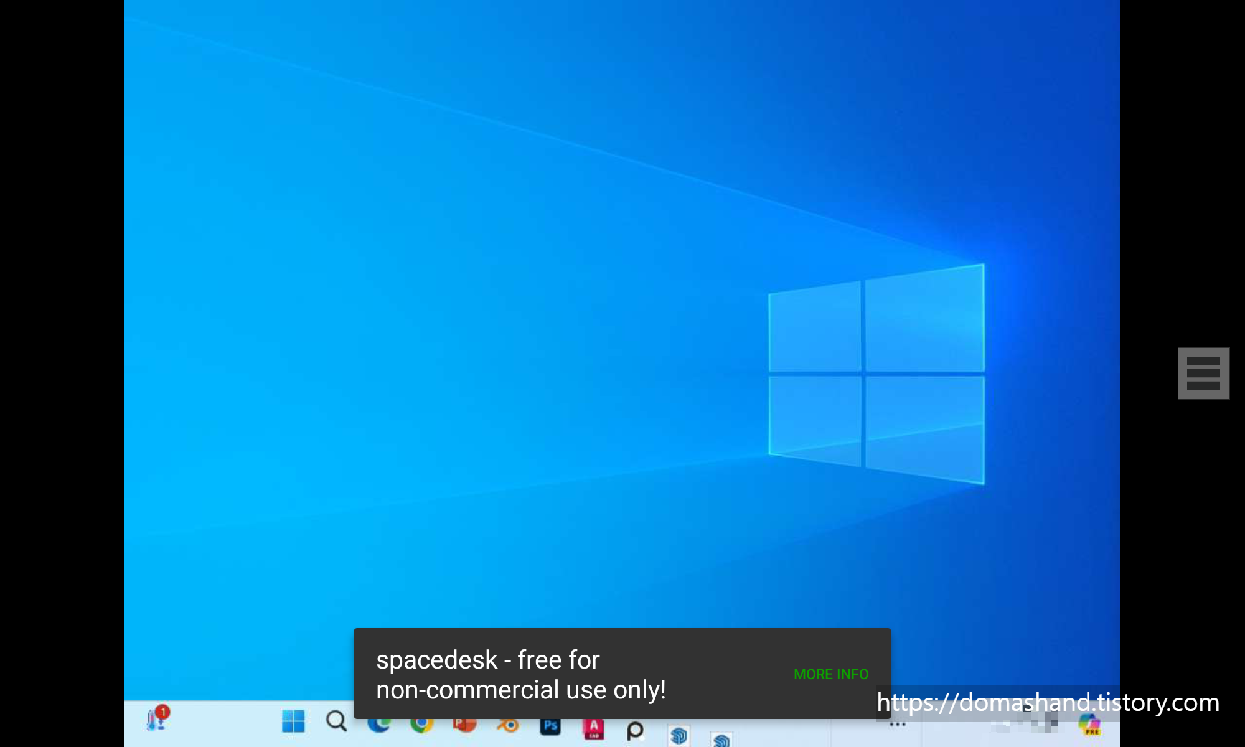Click the MORE INFO link
1245x747 pixels.
pyautogui.click(x=830, y=674)
